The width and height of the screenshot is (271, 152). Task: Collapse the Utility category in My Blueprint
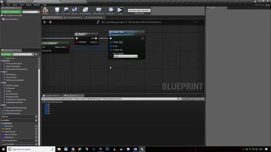coord(1,83)
